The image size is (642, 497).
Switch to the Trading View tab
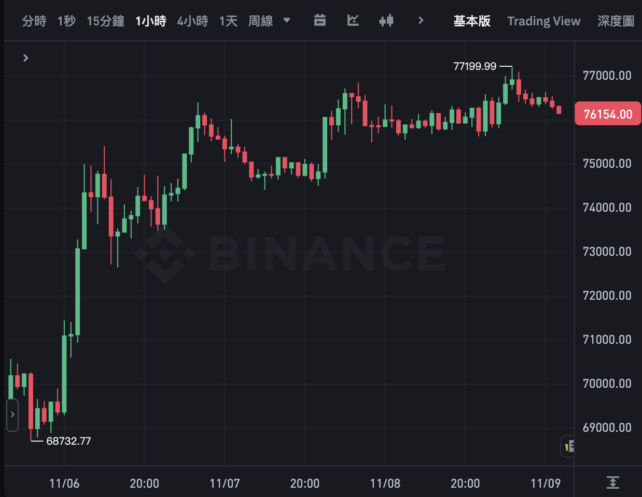[x=543, y=21]
